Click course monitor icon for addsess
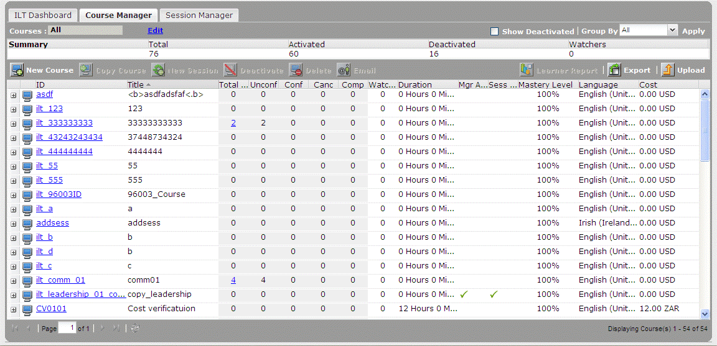 (27, 223)
